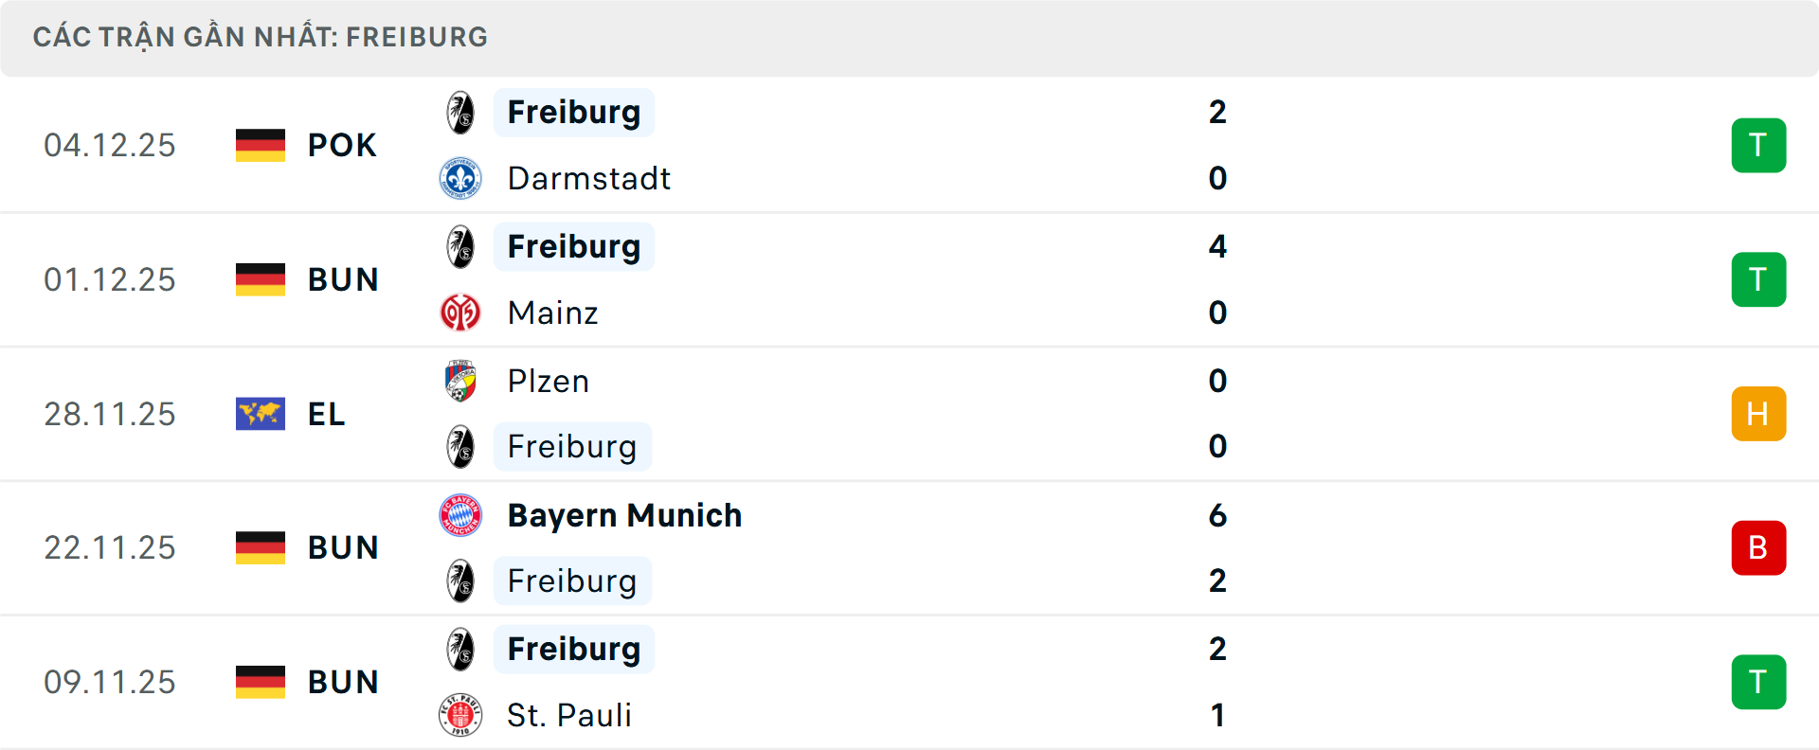Click the Mainz club crest icon
Viewport: 1819px width, 750px height.
click(x=460, y=312)
